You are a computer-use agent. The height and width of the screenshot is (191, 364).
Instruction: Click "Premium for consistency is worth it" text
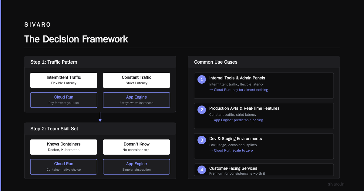[x=237, y=173]
